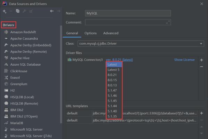Pick version 8.0.21 from the list
Viewport: 208px width, 139px height.
pos(114,75)
